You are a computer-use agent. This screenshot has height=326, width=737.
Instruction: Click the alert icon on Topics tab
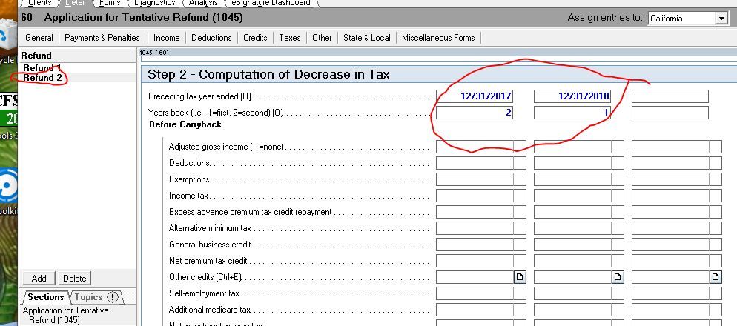click(113, 297)
